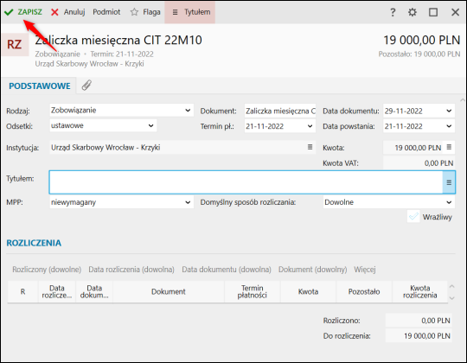Screen dimensions: 467x363
Task: Click the Więcej filter link
Action: click(365, 270)
